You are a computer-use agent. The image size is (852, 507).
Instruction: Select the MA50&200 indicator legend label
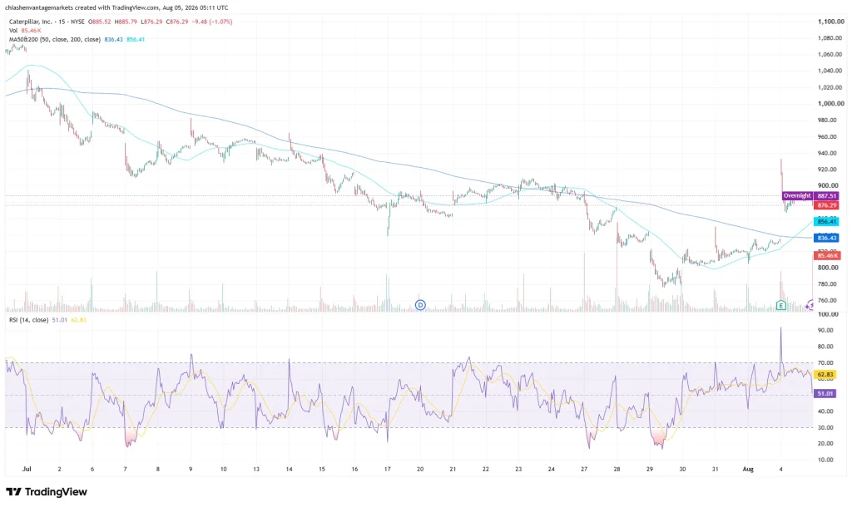click(55, 40)
